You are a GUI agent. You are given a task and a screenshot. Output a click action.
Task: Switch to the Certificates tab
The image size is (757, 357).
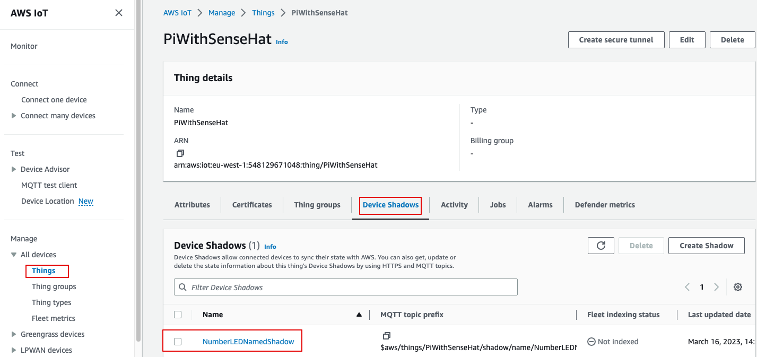coord(251,204)
